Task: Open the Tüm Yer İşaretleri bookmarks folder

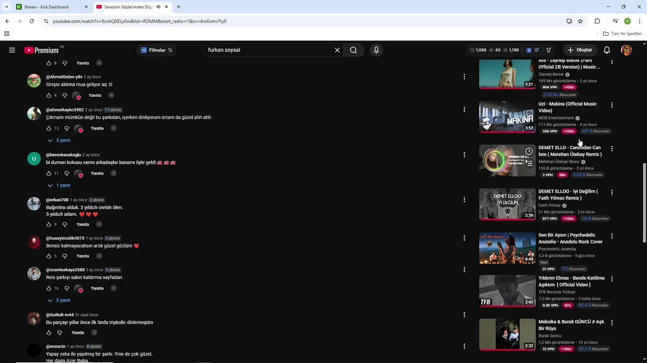Action: pos(623,34)
